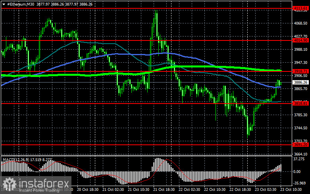Click the 3818.81 red price label
This screenshot has width=310, height=194.
point(300,103)
